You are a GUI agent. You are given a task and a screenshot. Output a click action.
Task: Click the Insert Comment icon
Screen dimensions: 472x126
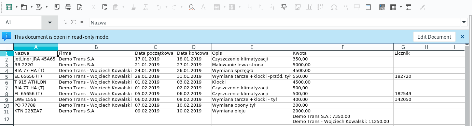point(357,7)
